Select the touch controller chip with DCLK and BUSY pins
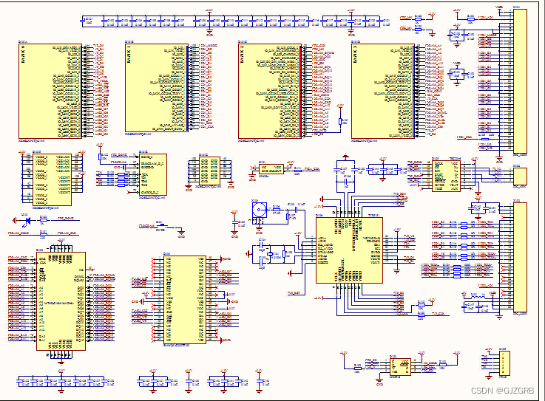 tap(447, 176)
